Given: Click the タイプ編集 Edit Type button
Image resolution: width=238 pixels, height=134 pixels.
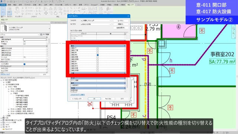Looking at the screenshot, I should point(45,35).
